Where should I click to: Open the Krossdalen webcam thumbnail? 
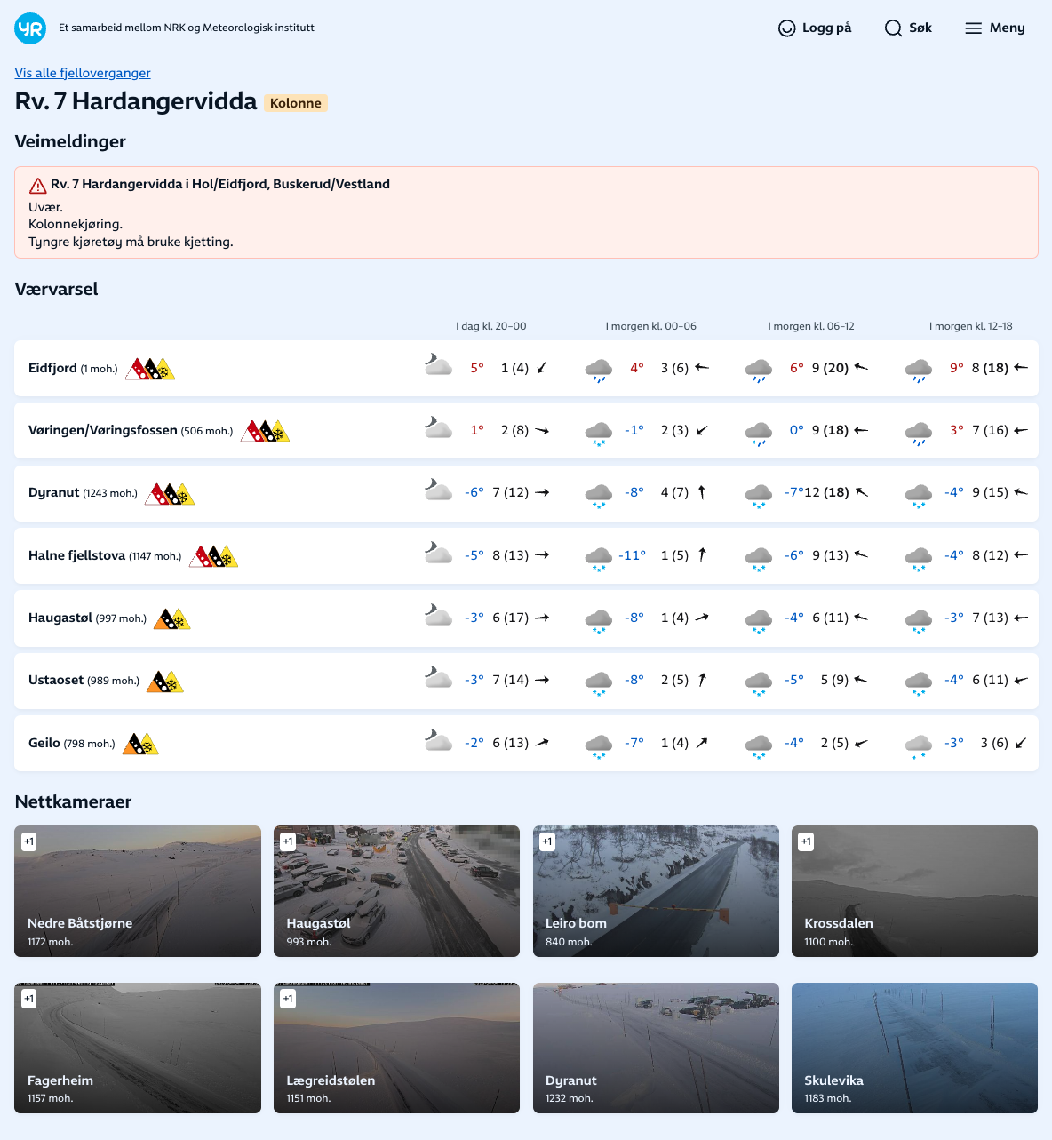914,891
